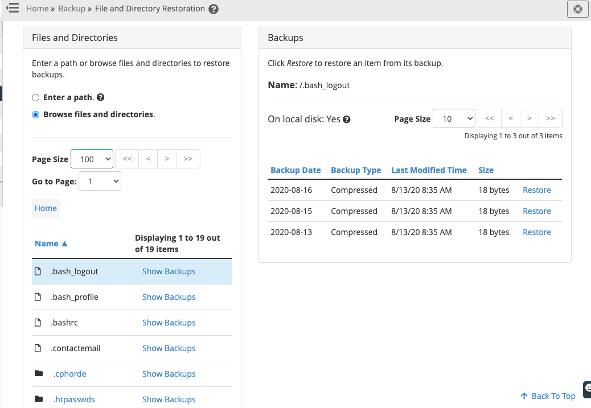Click the help icon next to Enter a path
The width and height of the screenshot is (591, 408).
101,97
